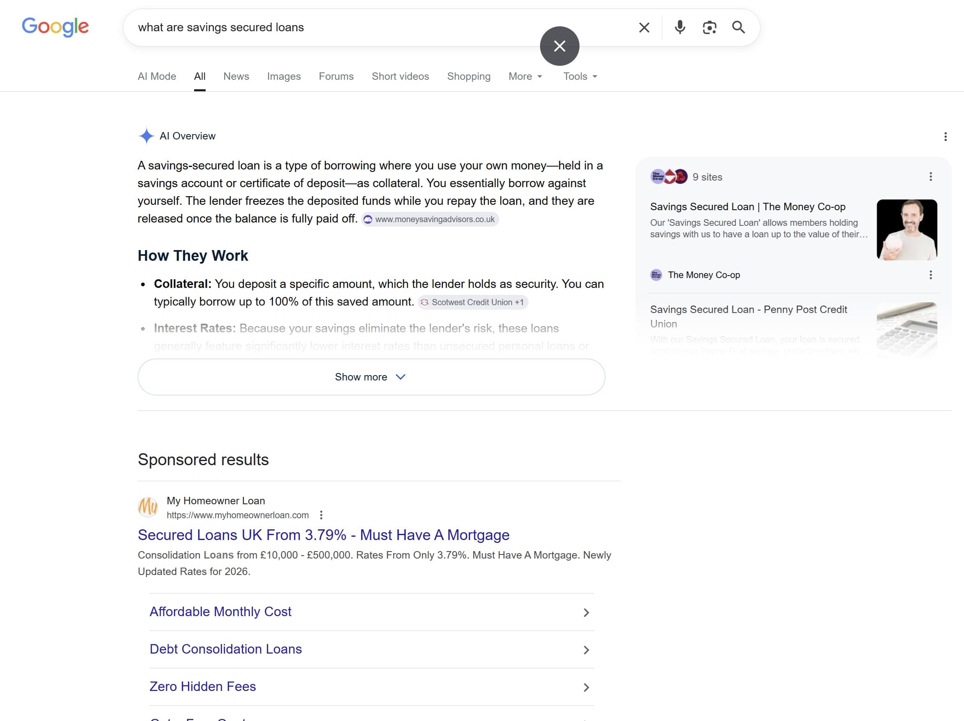Image resolution: width=964 pixels, height=721 pixels.
Task: Open the Forums tab
Action: click(336, 76)
